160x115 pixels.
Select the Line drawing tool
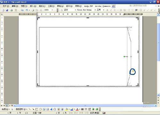[x=30, y=109]
